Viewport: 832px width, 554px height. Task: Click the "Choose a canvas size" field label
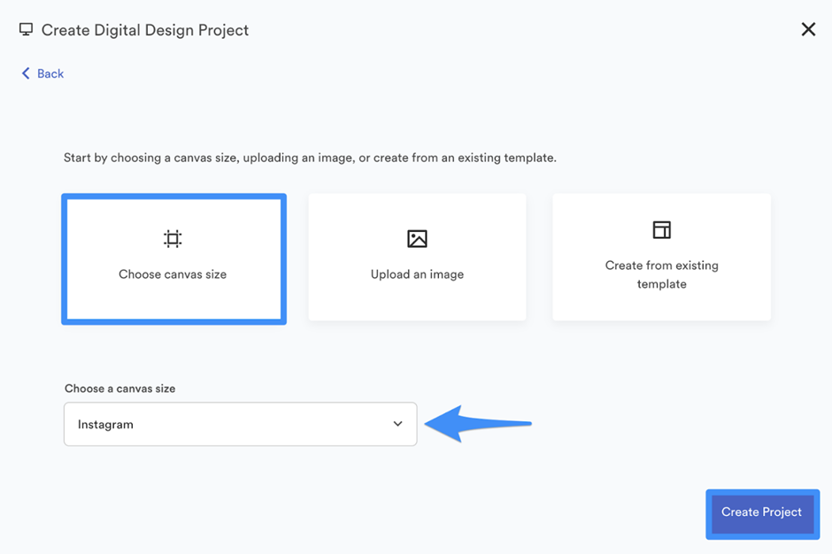point(119,389)
